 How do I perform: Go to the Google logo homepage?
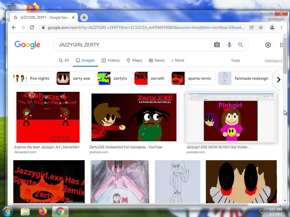coord(27,45)
